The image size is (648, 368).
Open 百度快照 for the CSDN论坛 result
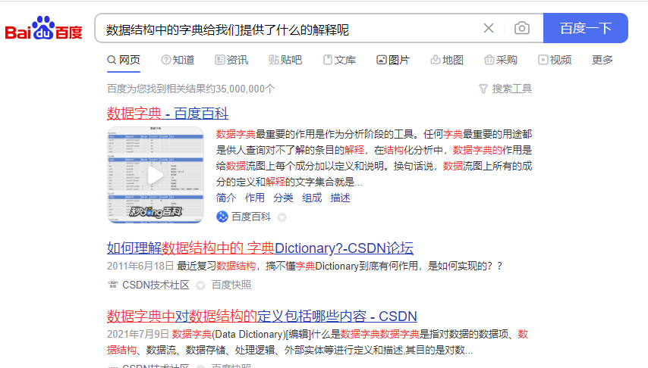231,285
